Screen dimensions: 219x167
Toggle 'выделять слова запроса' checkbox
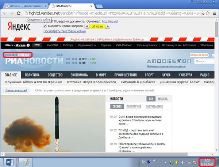click(x=45, y=26)
